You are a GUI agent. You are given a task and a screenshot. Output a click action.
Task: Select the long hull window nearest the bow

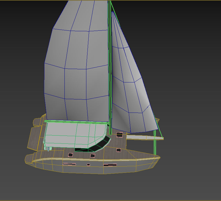coord(110,165)
